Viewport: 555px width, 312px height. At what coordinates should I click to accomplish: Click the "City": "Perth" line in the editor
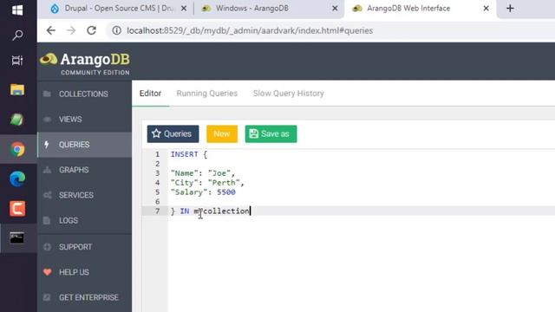(x=207, y=183)
